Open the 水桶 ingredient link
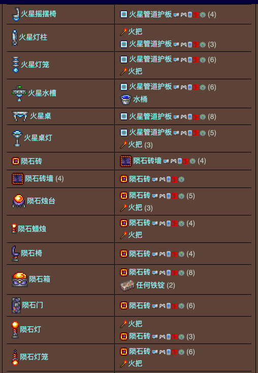This screenshot has width=258, height=373. pos(140,99)
